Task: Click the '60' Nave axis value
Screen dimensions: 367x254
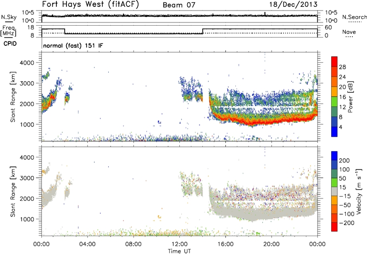Action: coord(328,28)
